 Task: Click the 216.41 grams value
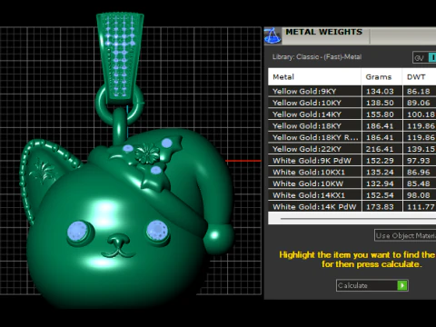pos(380,149)
